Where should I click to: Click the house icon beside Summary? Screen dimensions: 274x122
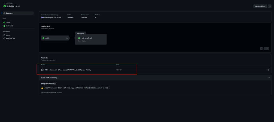4,13
